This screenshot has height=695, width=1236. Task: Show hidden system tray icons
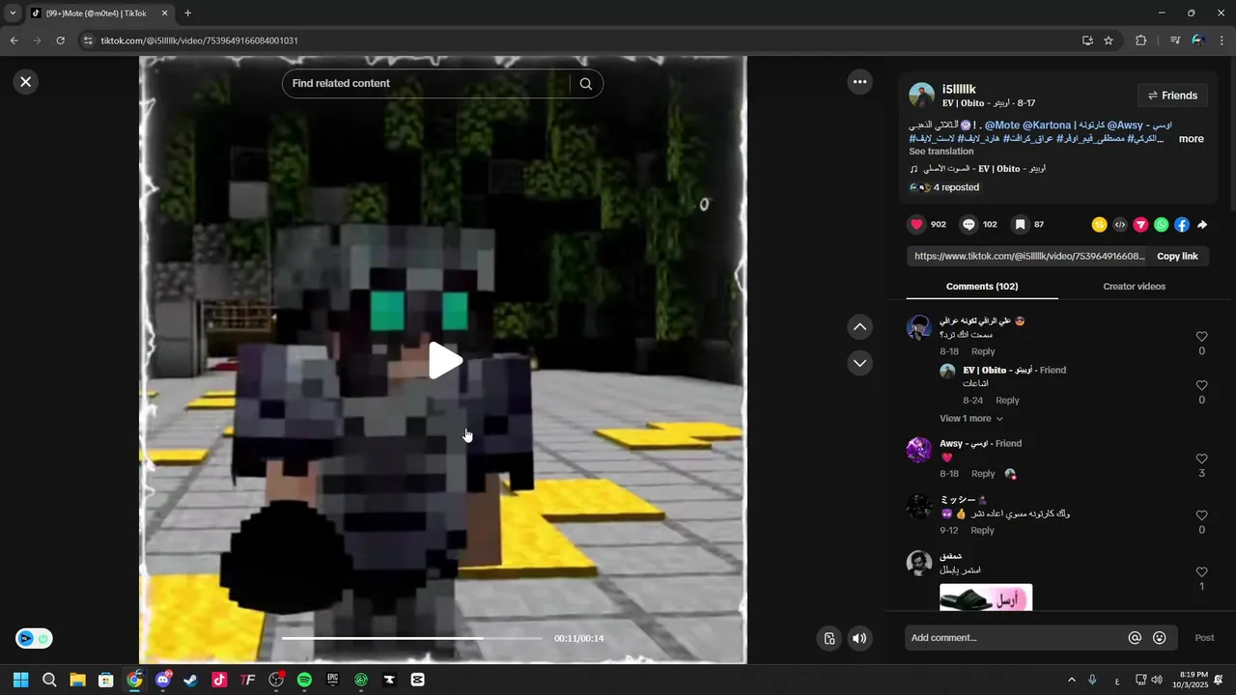click(1071, 680)
